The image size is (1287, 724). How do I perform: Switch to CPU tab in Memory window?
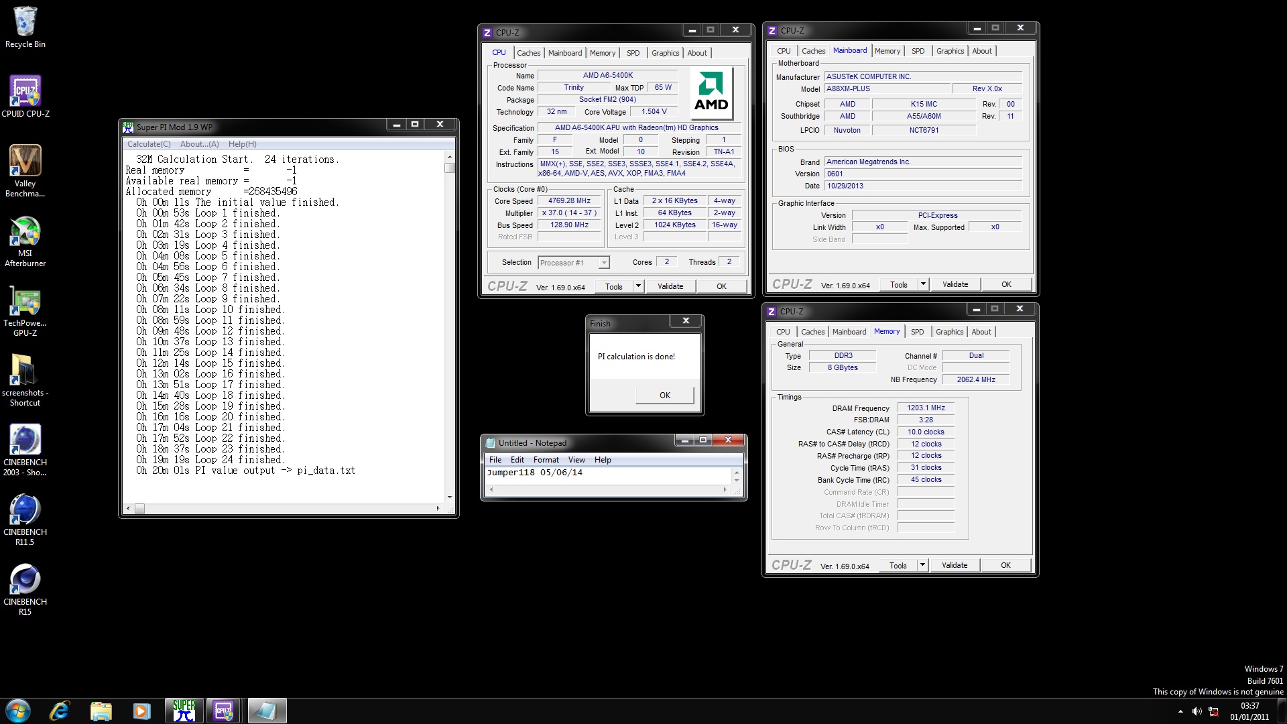(783, 332)
